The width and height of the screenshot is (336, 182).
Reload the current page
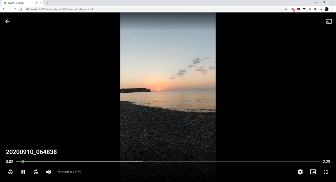click(15, 9)
